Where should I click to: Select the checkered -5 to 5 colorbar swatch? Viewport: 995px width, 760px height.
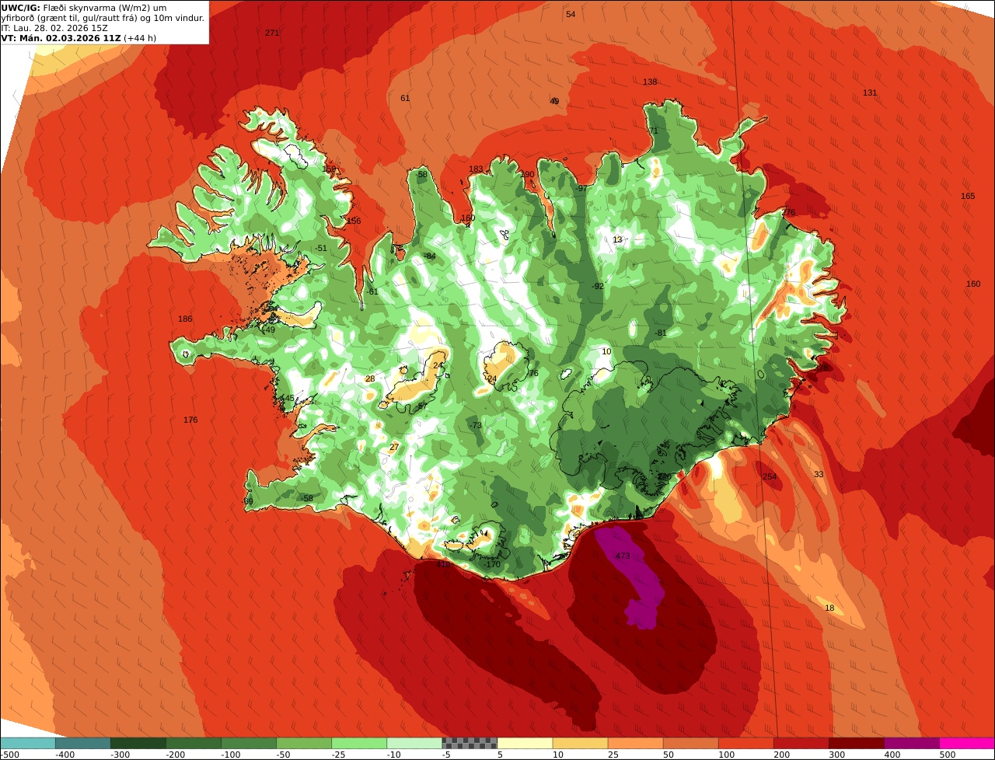tap(470, 743)
